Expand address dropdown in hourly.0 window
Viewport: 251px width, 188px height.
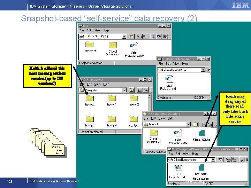(x=188, y=124)
